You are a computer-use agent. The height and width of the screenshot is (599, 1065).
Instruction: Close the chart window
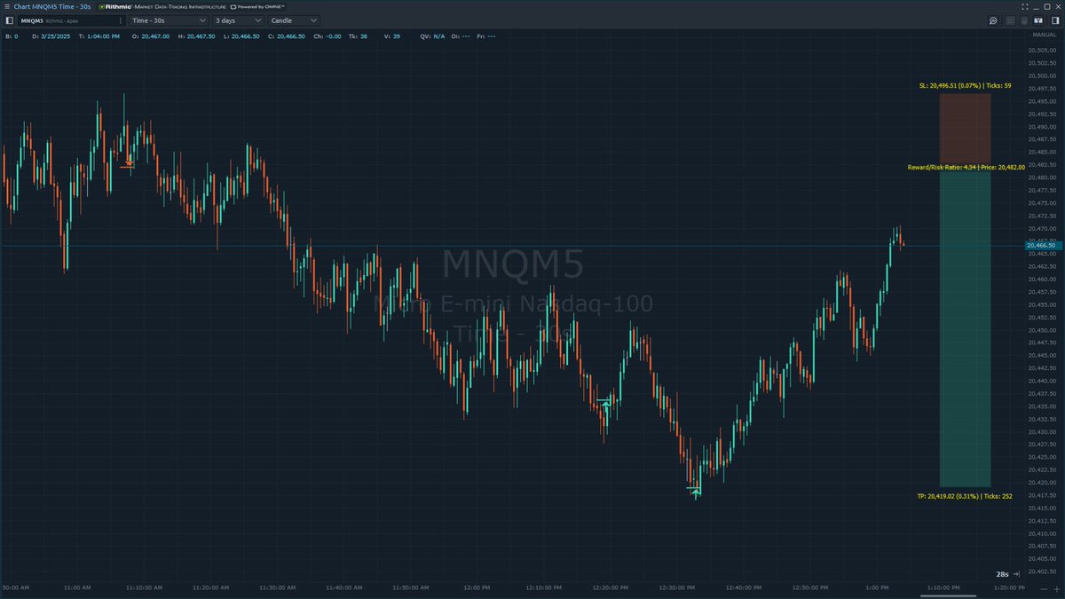pyautogui.click(x=1058, y=6)
